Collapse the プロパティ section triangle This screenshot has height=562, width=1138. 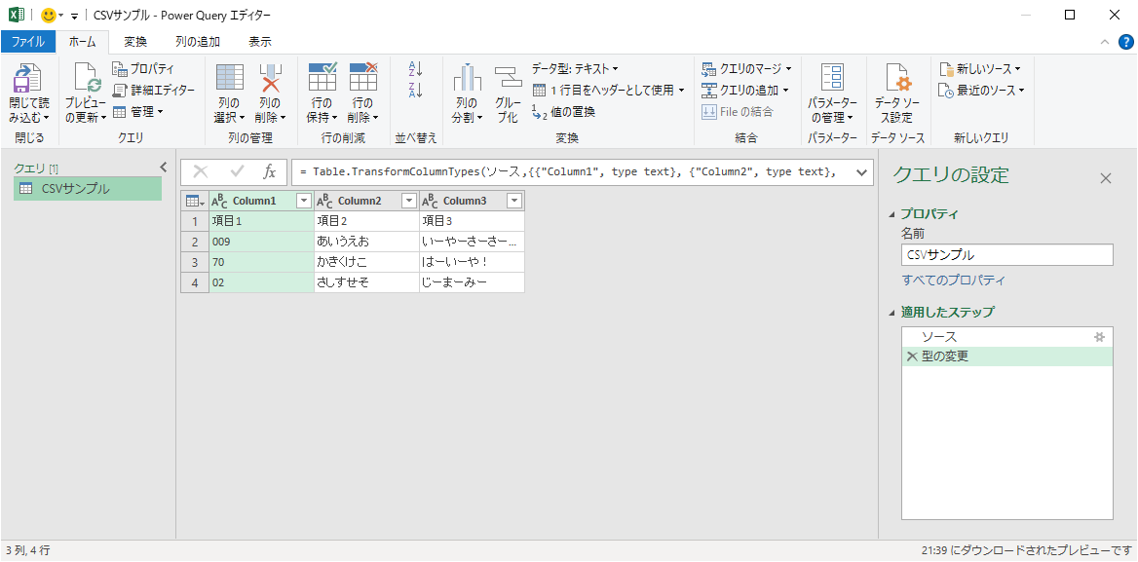[x=891, y=214]
